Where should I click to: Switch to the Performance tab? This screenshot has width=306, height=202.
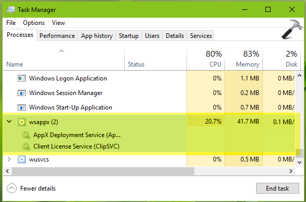tap(57, 36)
